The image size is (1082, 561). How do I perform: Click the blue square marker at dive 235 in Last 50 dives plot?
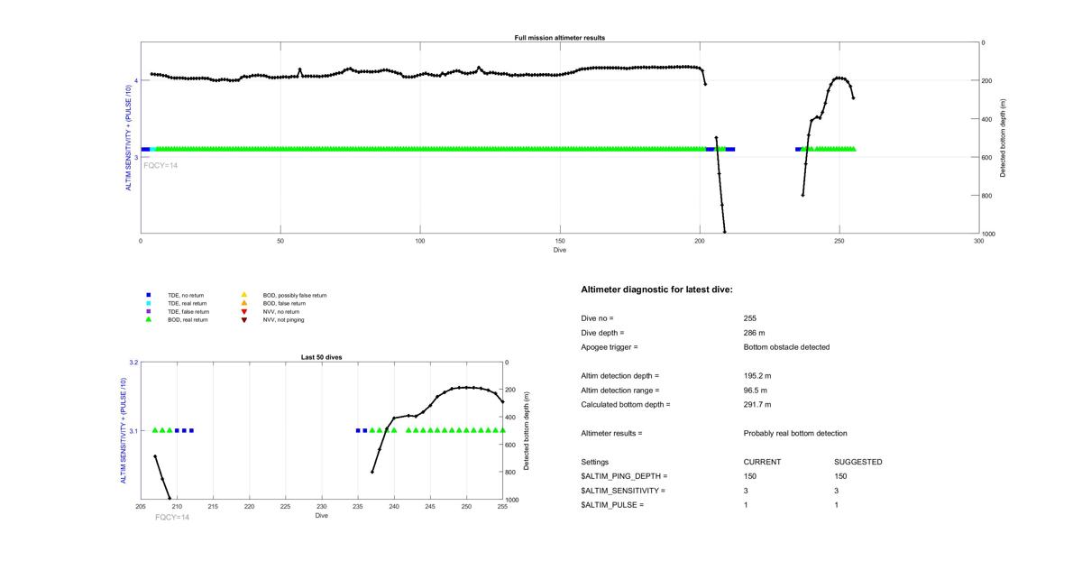coord(358,430)
